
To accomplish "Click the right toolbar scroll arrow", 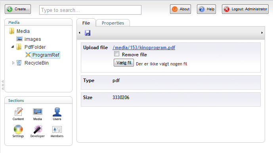I will point(262,33).
